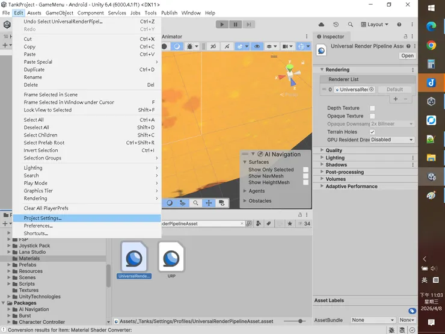Enable the Depth Texture checkbox
The image size is (445, 334).
tap(372, 108)
